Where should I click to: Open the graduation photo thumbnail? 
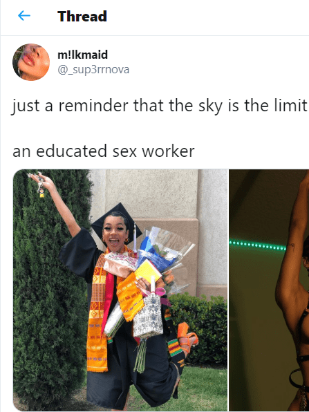pos(120,290)
